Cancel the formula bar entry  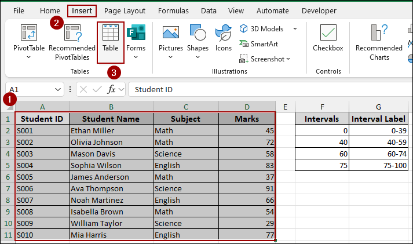pyautogui.click(x=83, y=90)
